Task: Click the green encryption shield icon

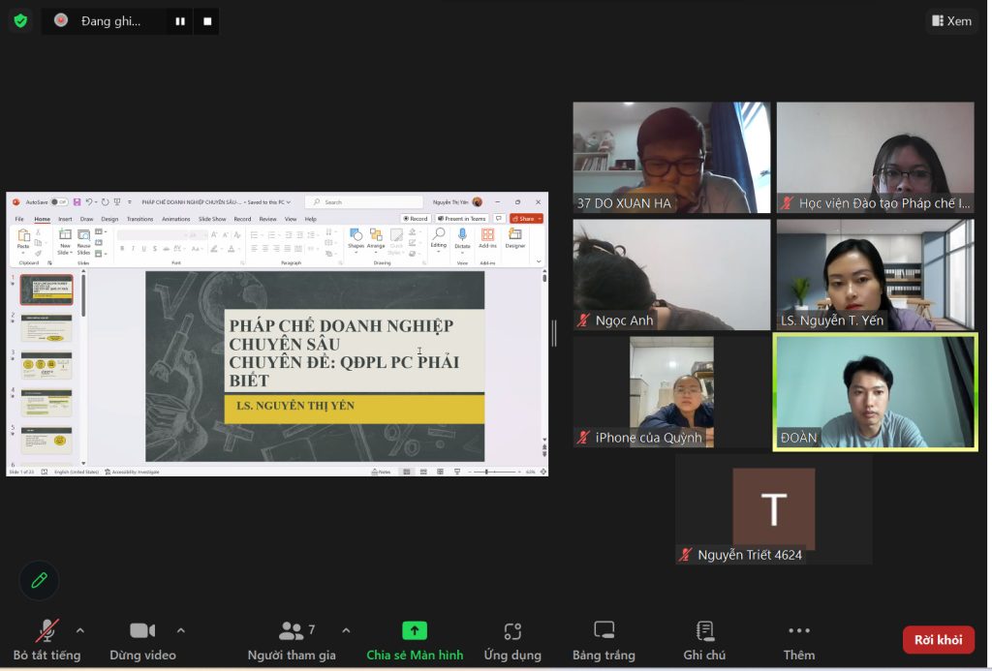Action: pos(20,20)
